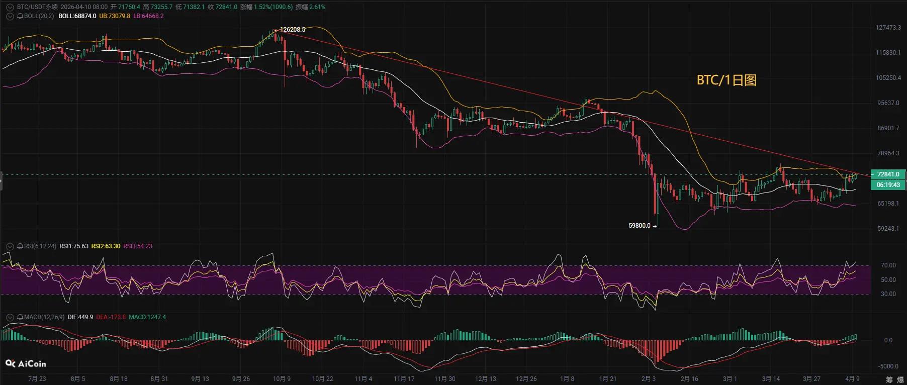907x385 pixels.
Task: Click the MACD -5000.0 axis label
Action: (x=888, y=366)
